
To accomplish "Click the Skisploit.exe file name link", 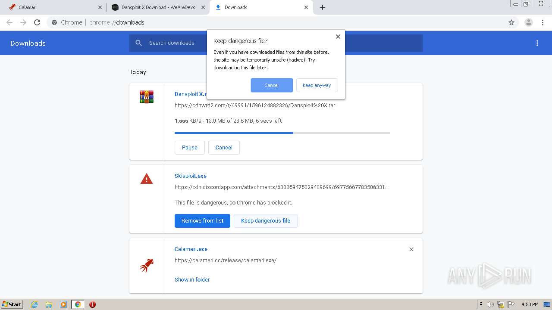I will [x=191, y=176].
